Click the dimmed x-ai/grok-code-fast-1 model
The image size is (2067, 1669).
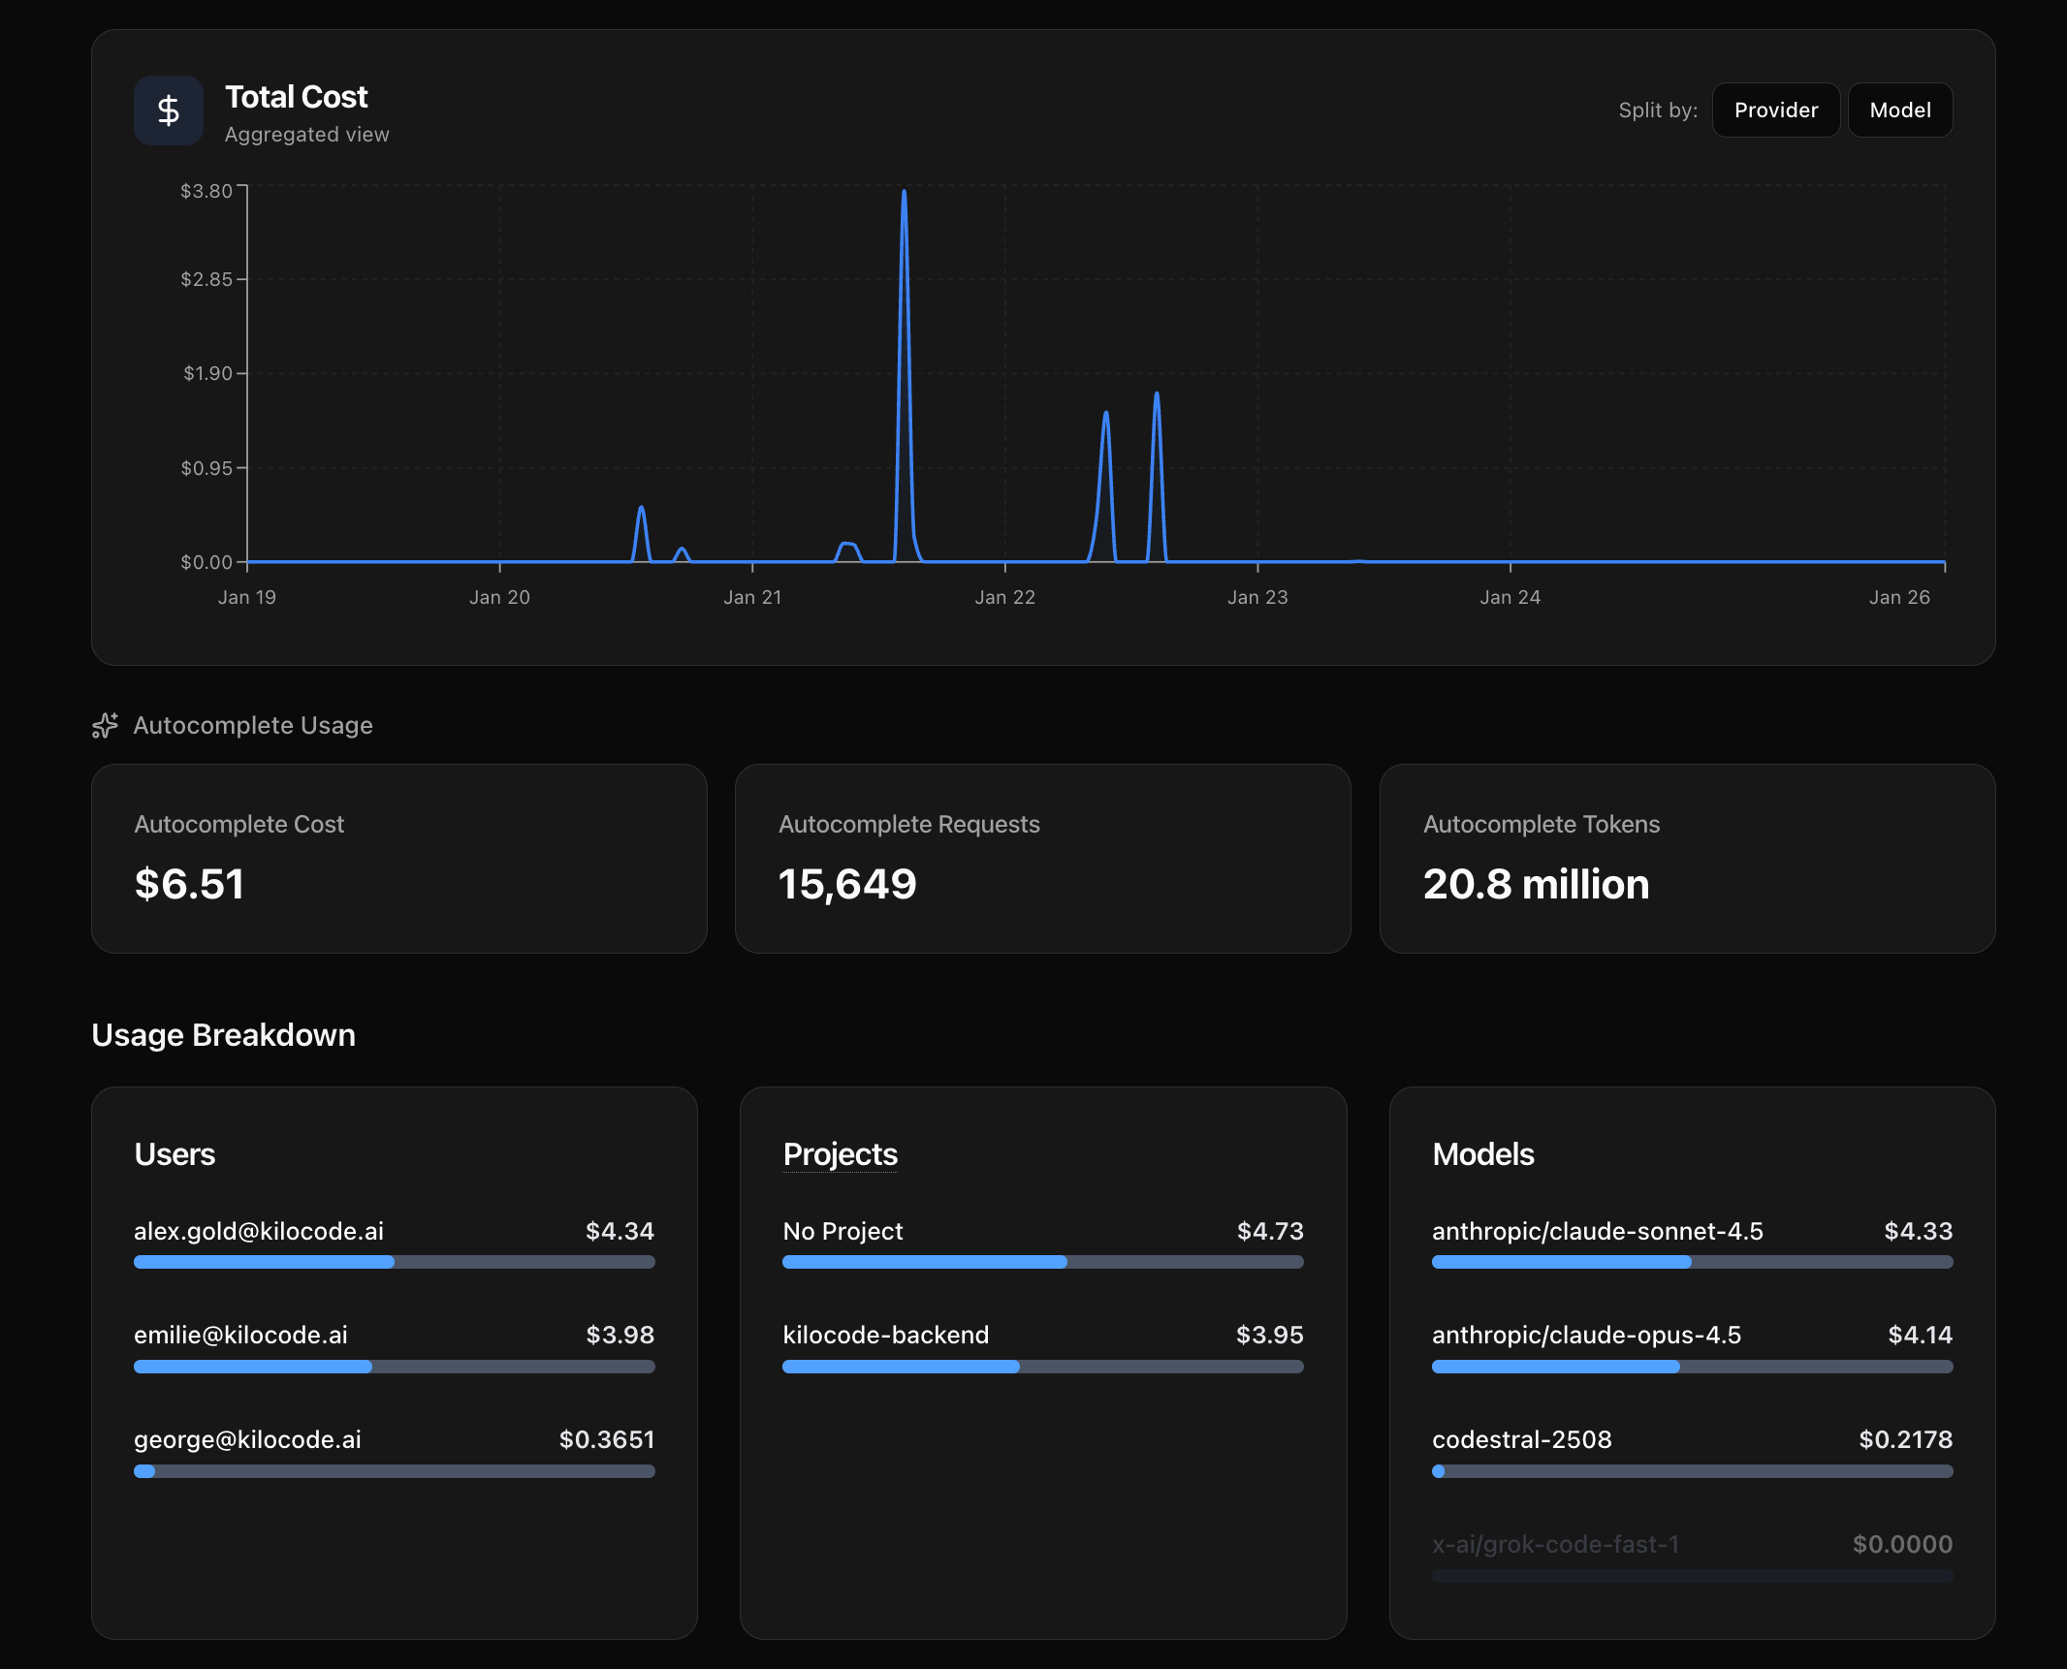click(x=1555, y=1544)
